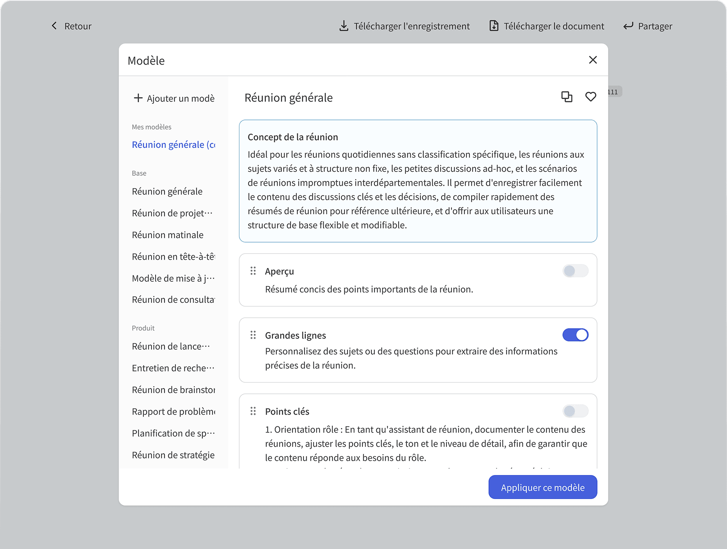
Task: Click Appliquer ce modèle
Action: coord(542,487)
